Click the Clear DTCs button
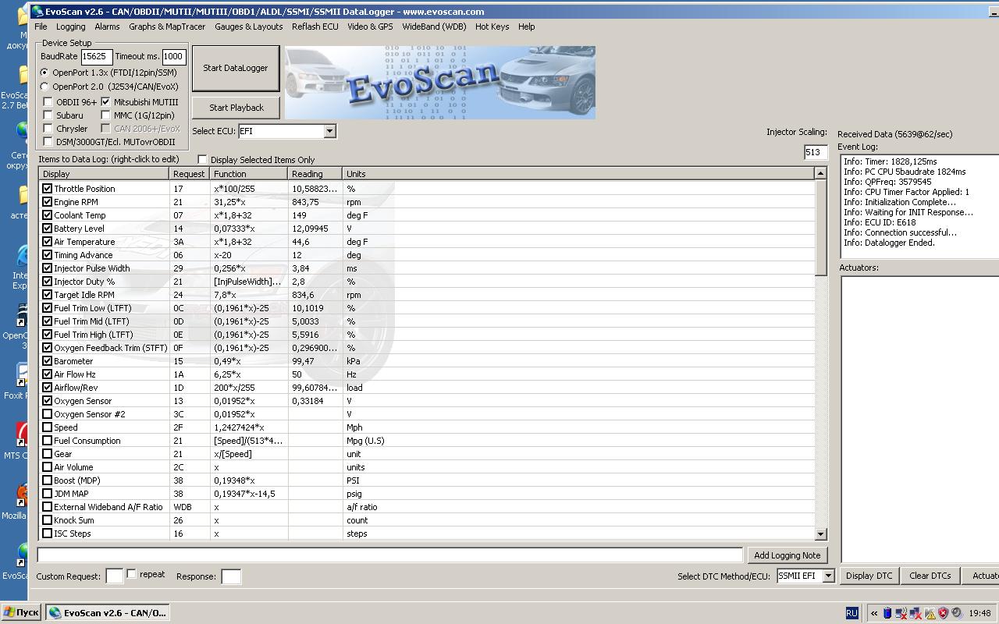999x624 pixels. 930,576
